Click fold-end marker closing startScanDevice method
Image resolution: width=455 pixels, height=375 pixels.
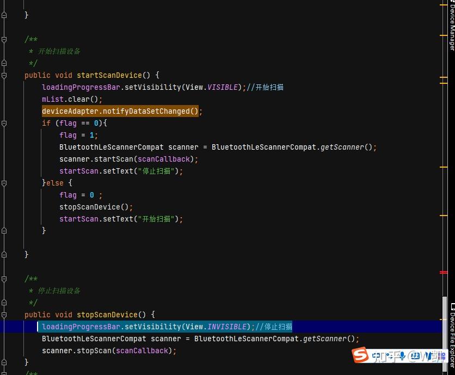[4, 255]
